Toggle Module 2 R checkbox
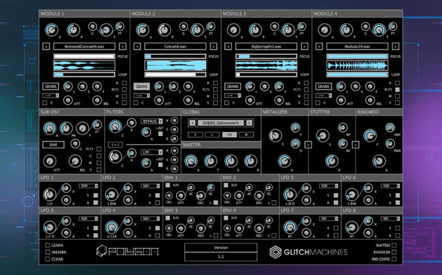 point(215,83)
